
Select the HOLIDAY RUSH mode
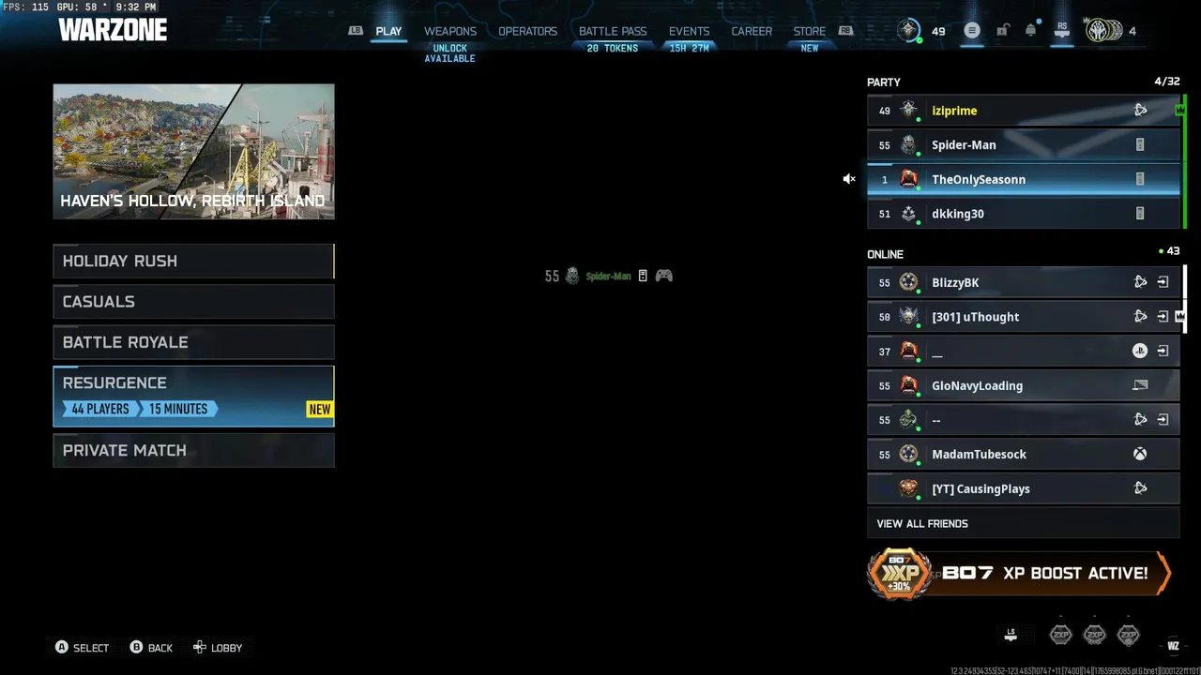click(x=193, y=261)
